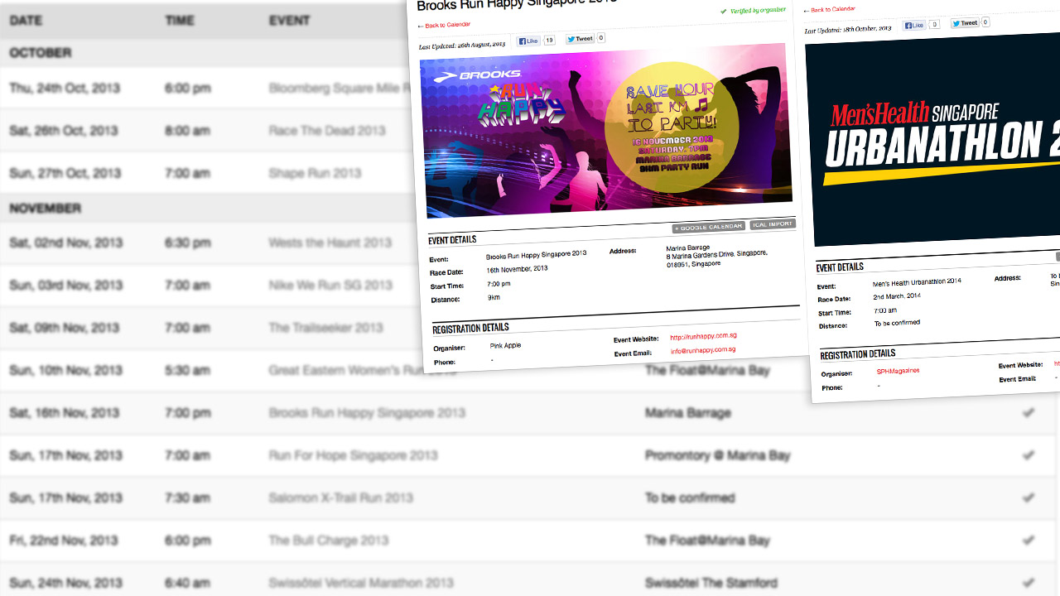1060x596 pixels.
Task: Click Tweet button on Men's Health Urbanathlon page
Action: tap(965, 23)
